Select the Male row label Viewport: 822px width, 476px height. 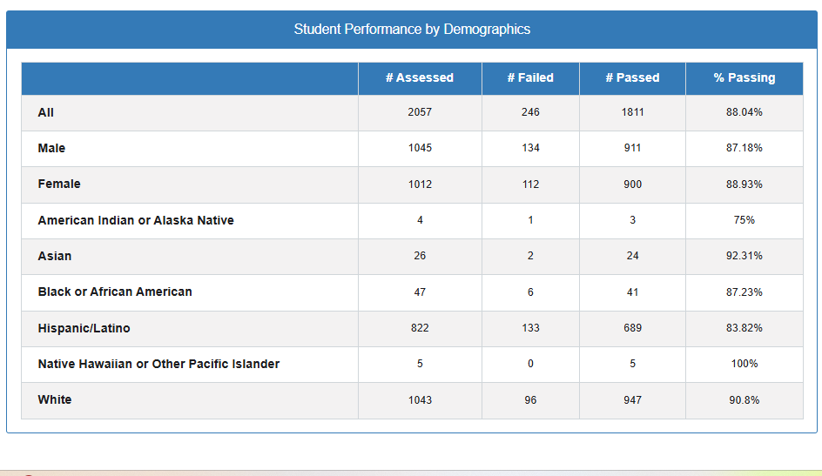pos(51,148)
